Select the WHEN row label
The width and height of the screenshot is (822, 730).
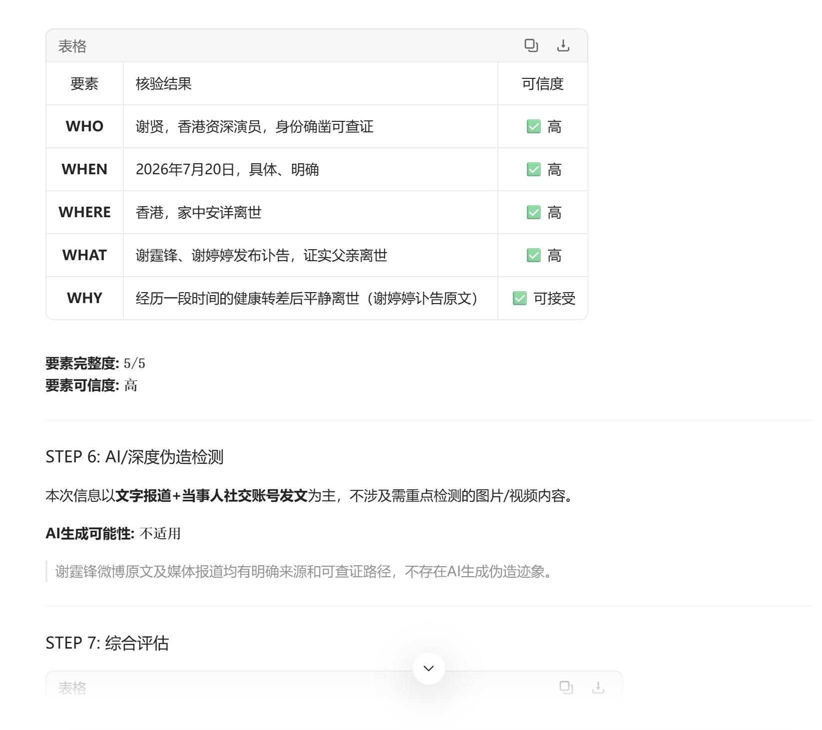[84, 169]
